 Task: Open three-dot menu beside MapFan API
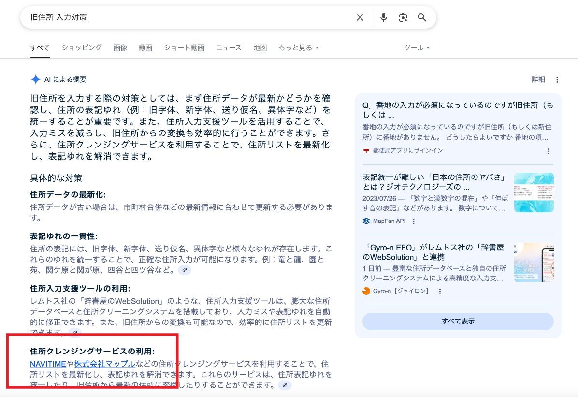click(x=414, y=221)
